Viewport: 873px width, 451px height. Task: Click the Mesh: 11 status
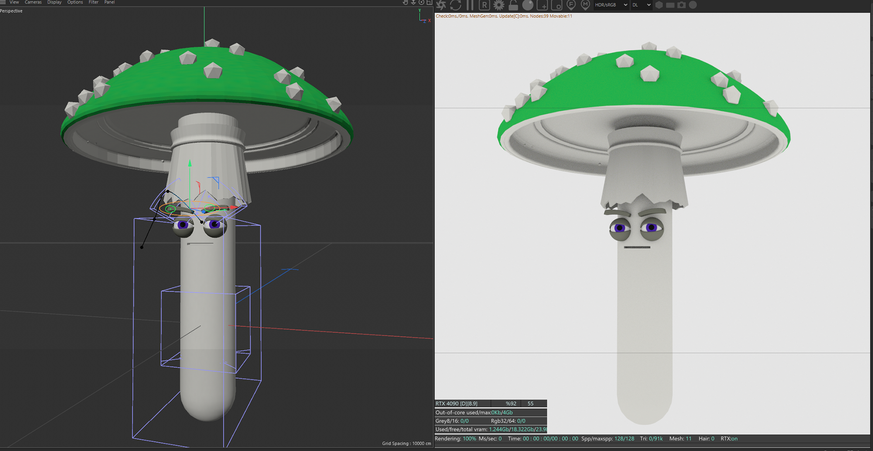coord(680,439)
